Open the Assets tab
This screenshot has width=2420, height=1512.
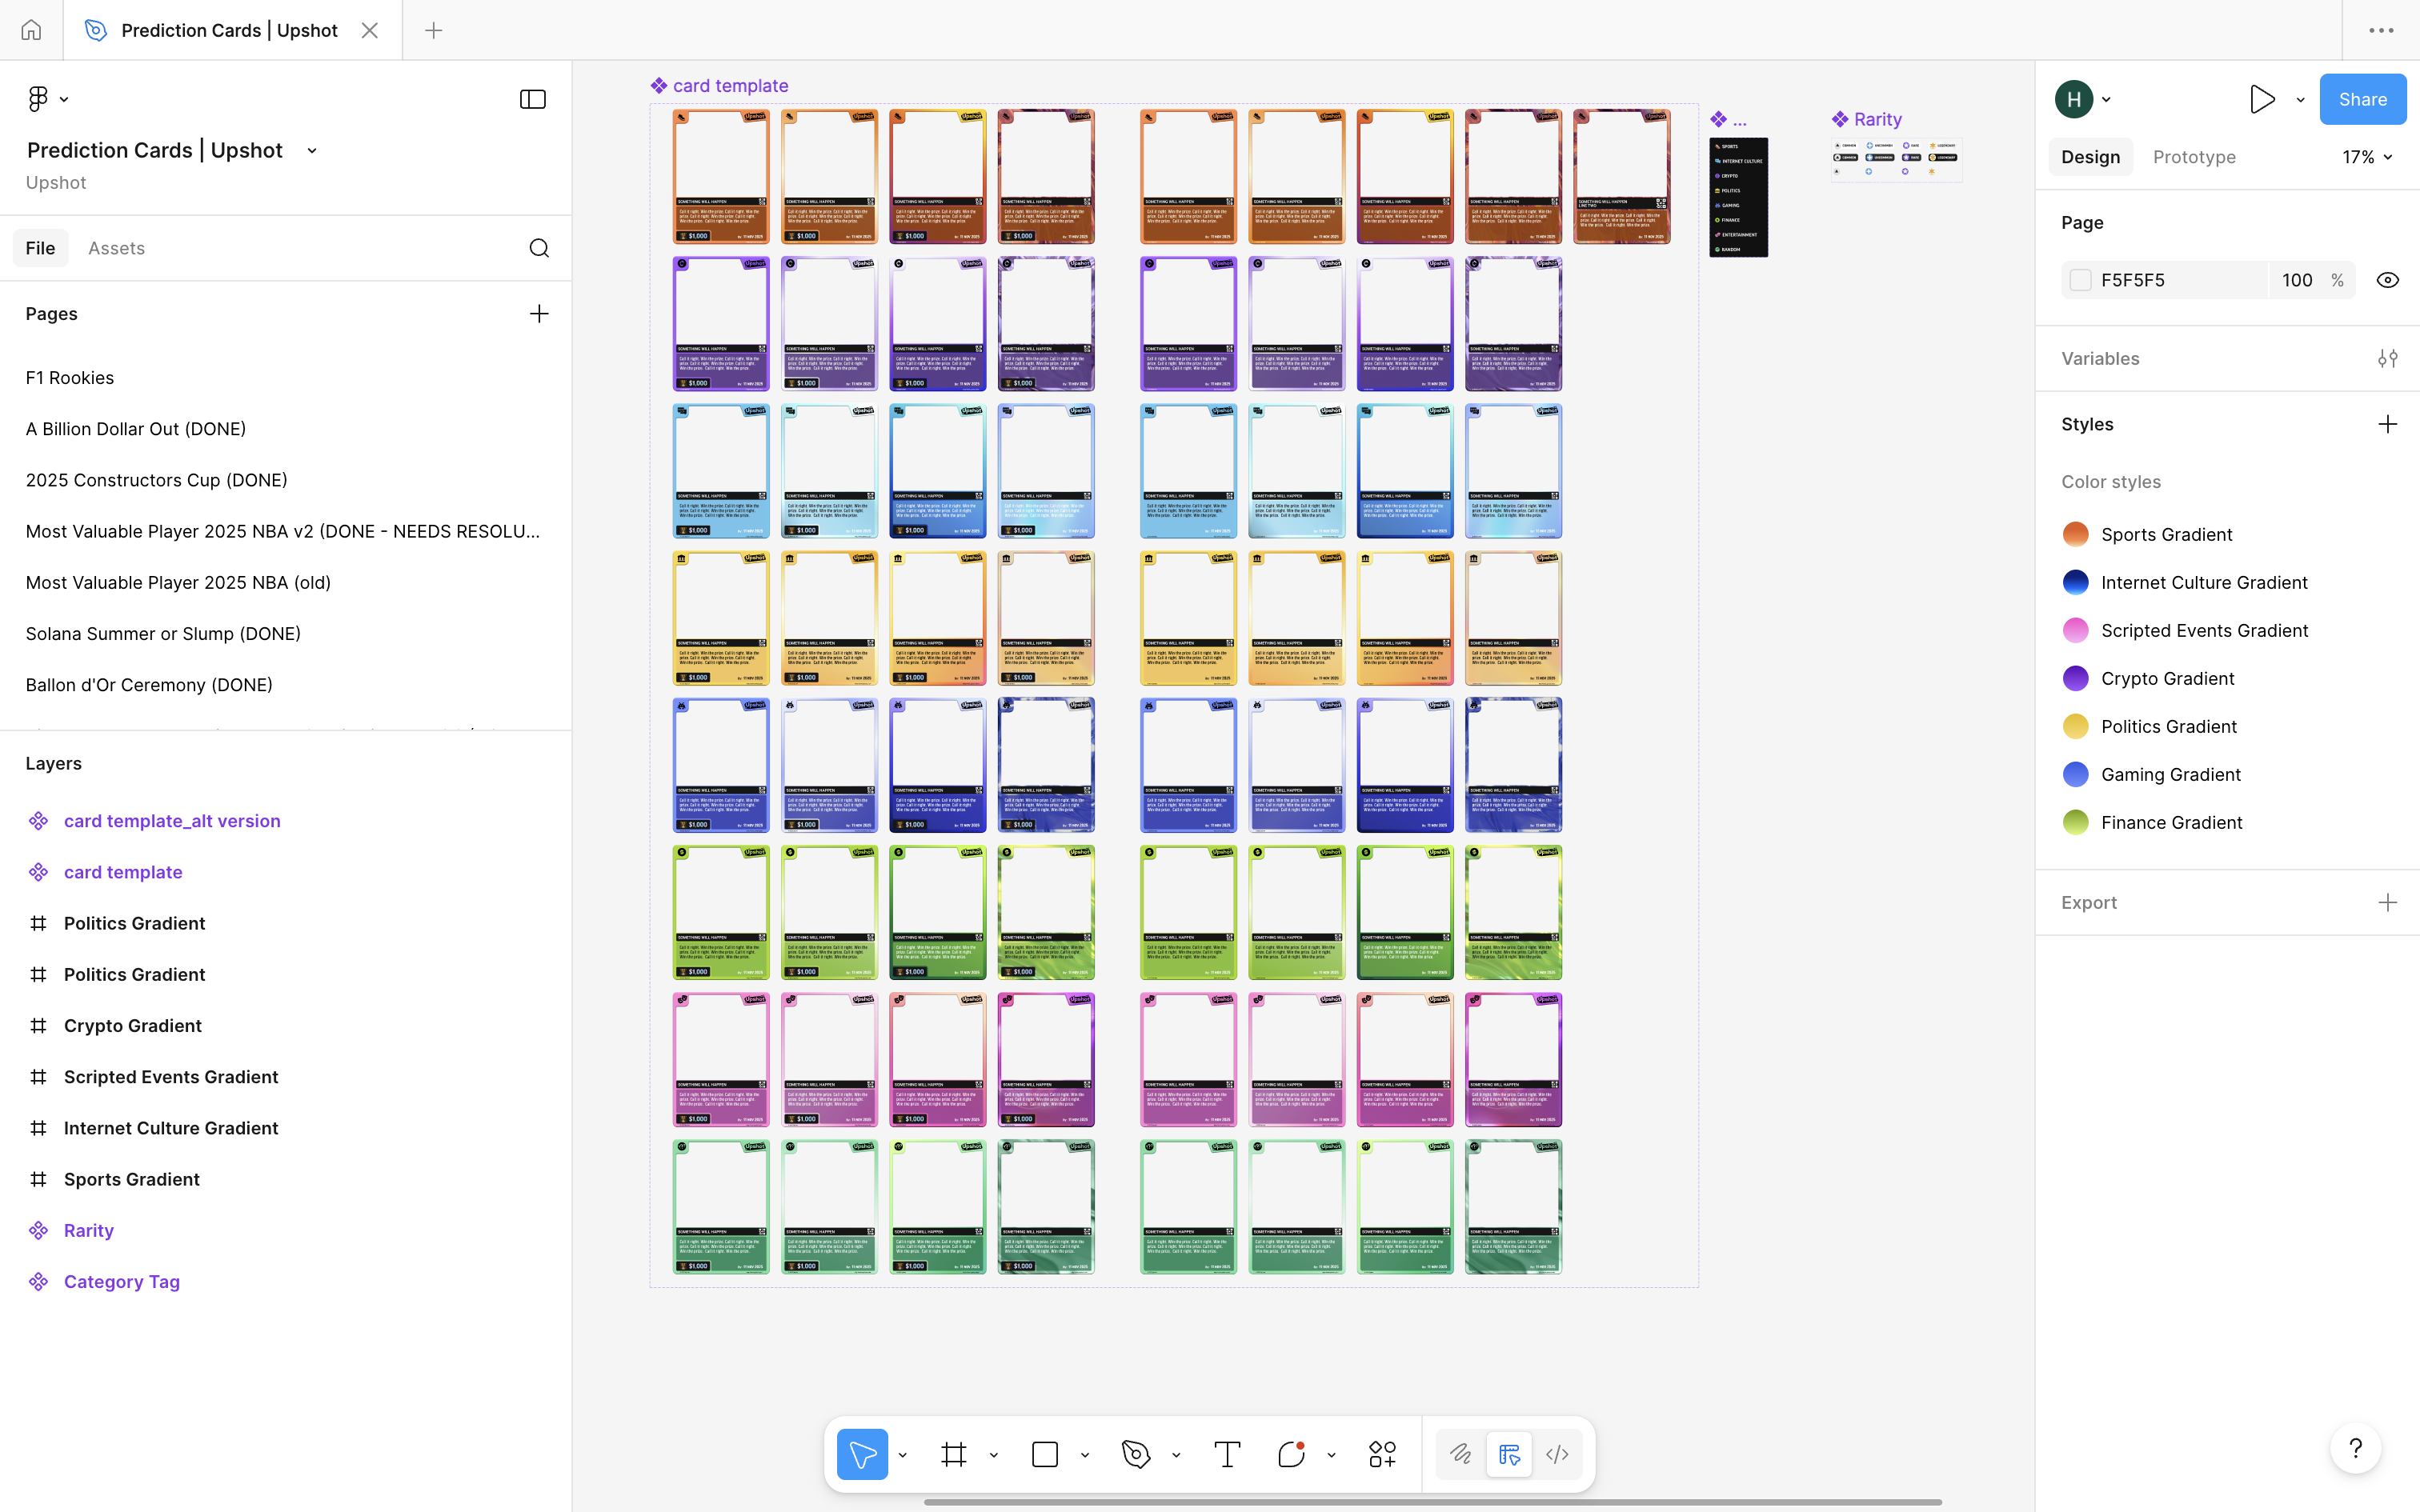[116, 248]
